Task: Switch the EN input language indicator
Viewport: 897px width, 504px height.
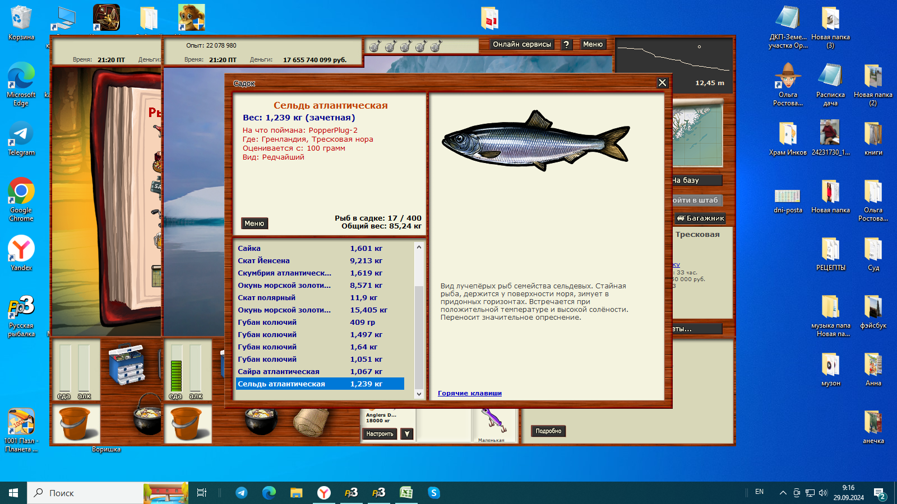Action: tap(759, 492)
